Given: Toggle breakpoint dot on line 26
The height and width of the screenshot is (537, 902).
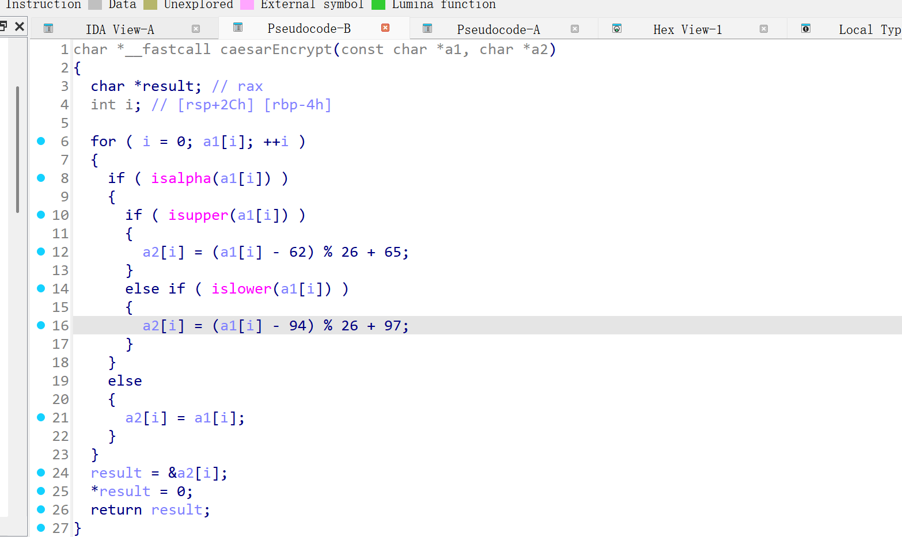Looking at the screenshot, I should (41, 509).
